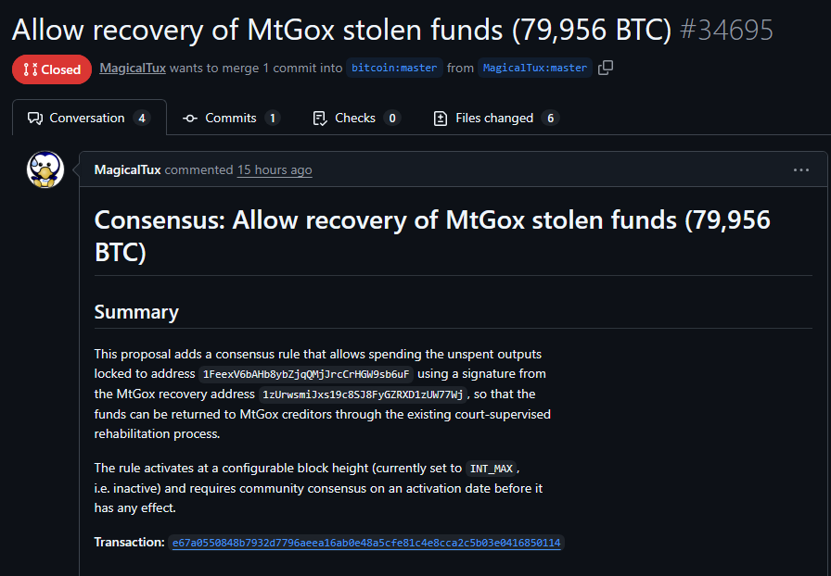Click the "15 hours ago" timestamp
The height and width of the screenshot is (576, 831).
(x=275, y=169)
